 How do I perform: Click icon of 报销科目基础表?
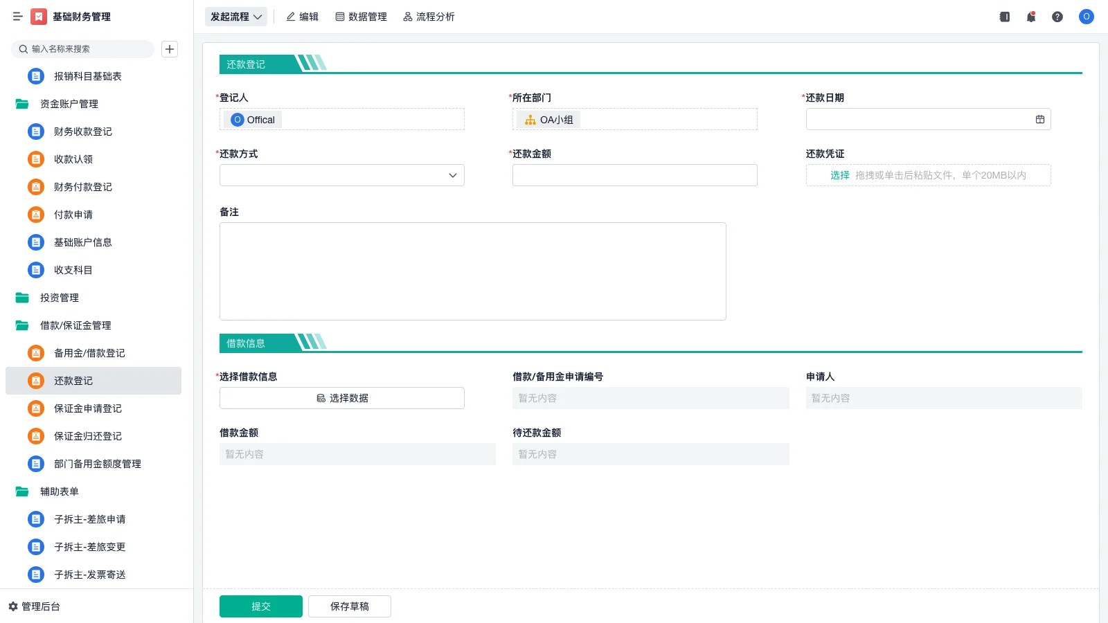click(x=36, y=76)
